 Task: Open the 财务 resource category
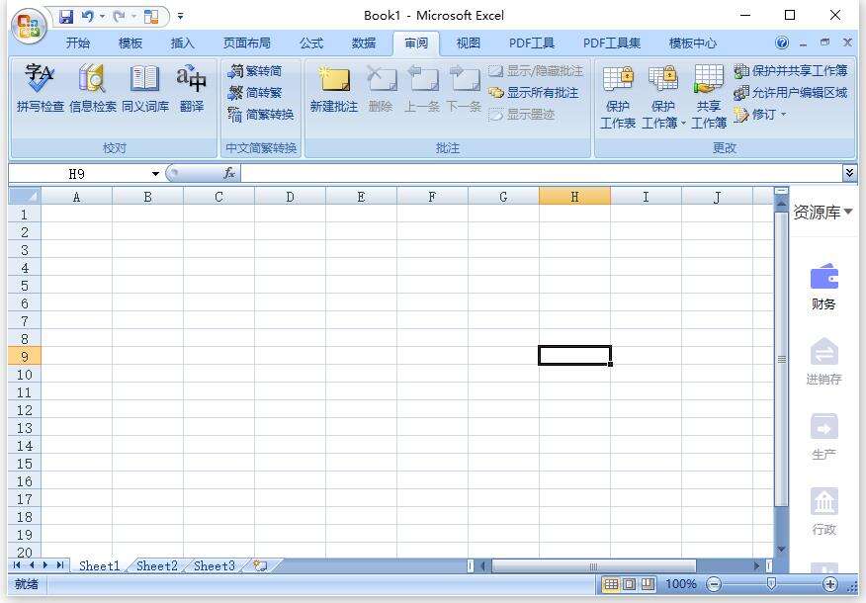pos(823,287)
